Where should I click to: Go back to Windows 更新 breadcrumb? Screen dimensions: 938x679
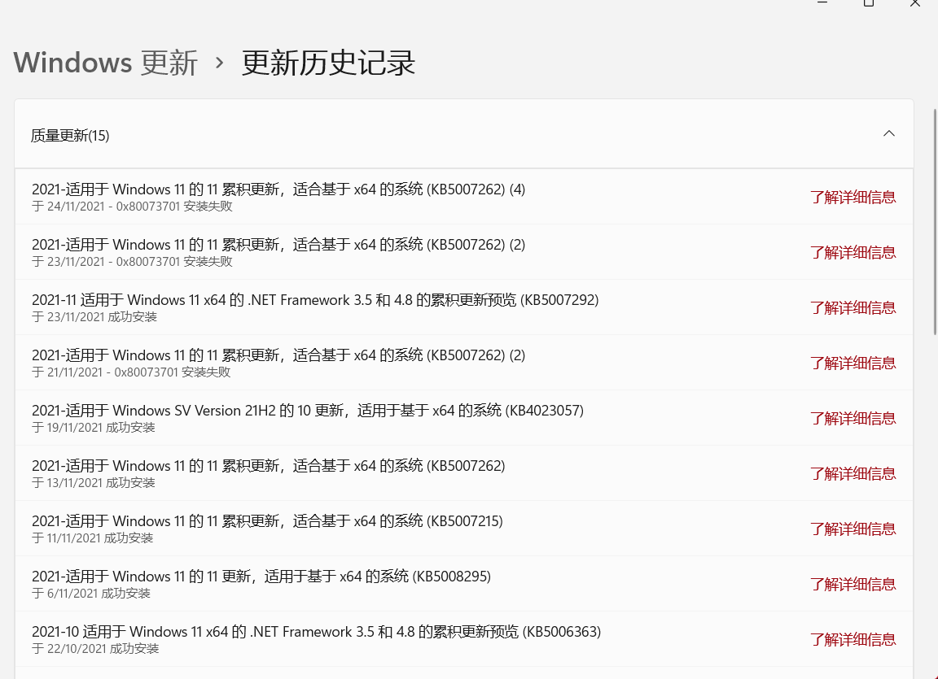coord(106,63)
